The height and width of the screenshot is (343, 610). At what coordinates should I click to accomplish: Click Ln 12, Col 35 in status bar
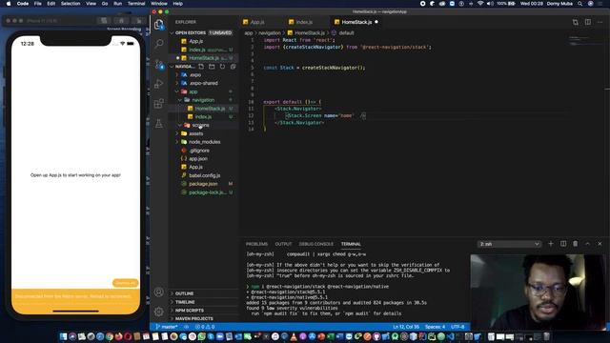[406, 327]
